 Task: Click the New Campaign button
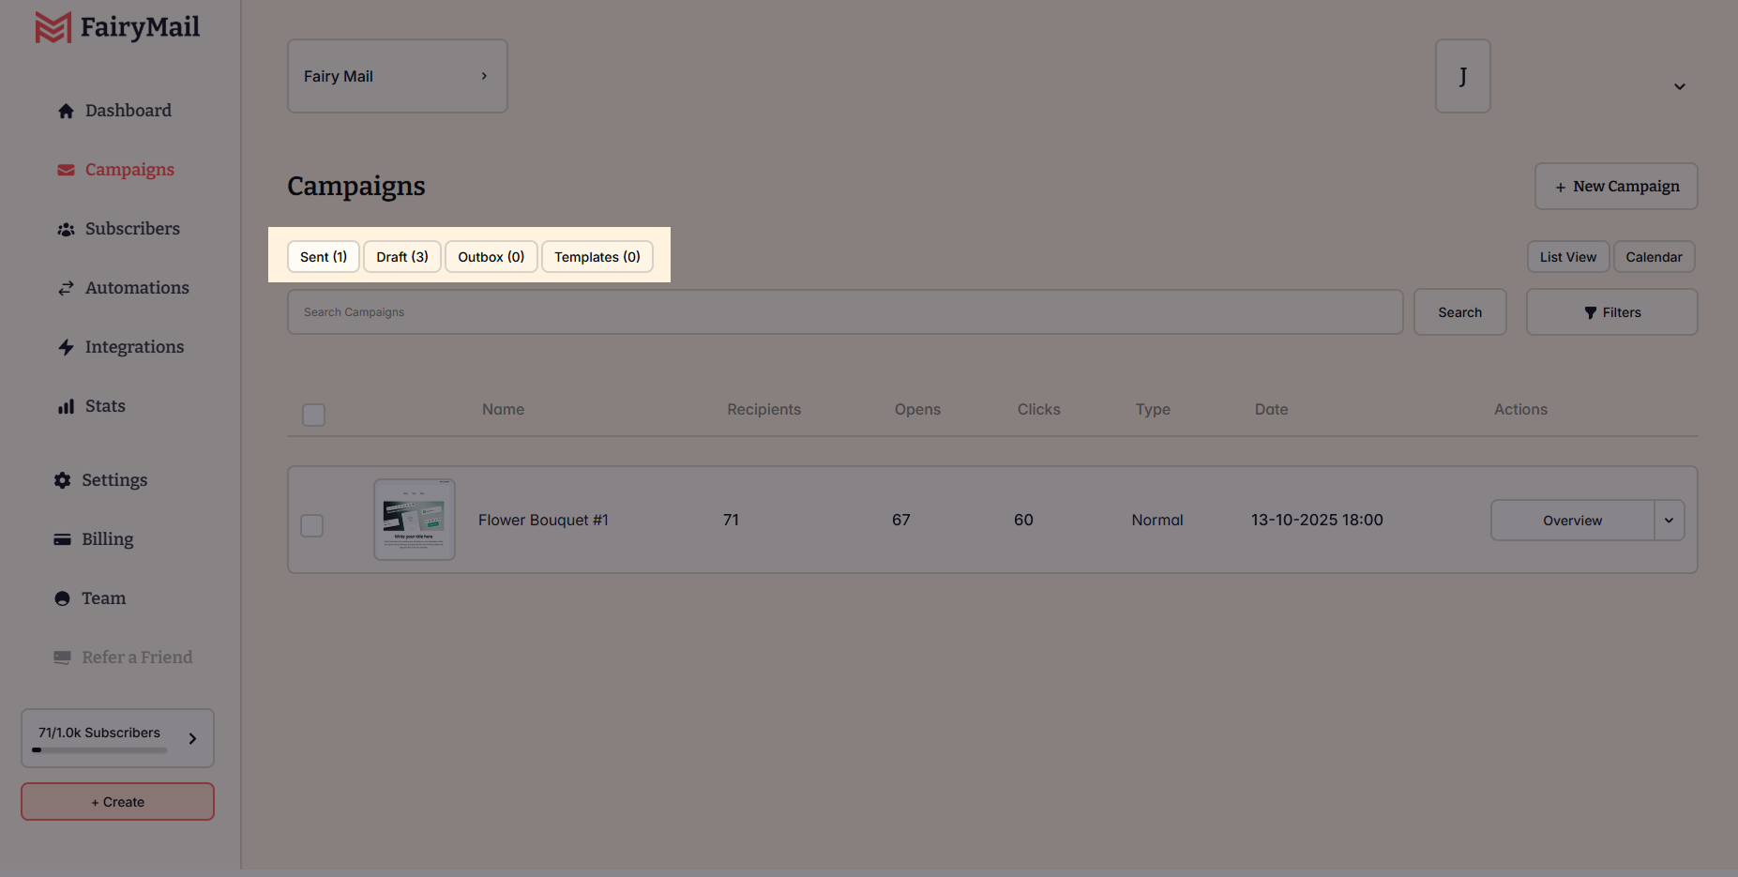point(1615,187)
